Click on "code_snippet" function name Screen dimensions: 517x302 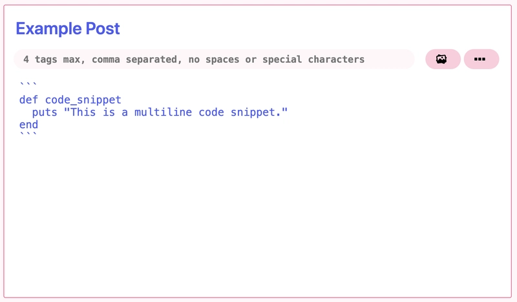pos(83,100)
